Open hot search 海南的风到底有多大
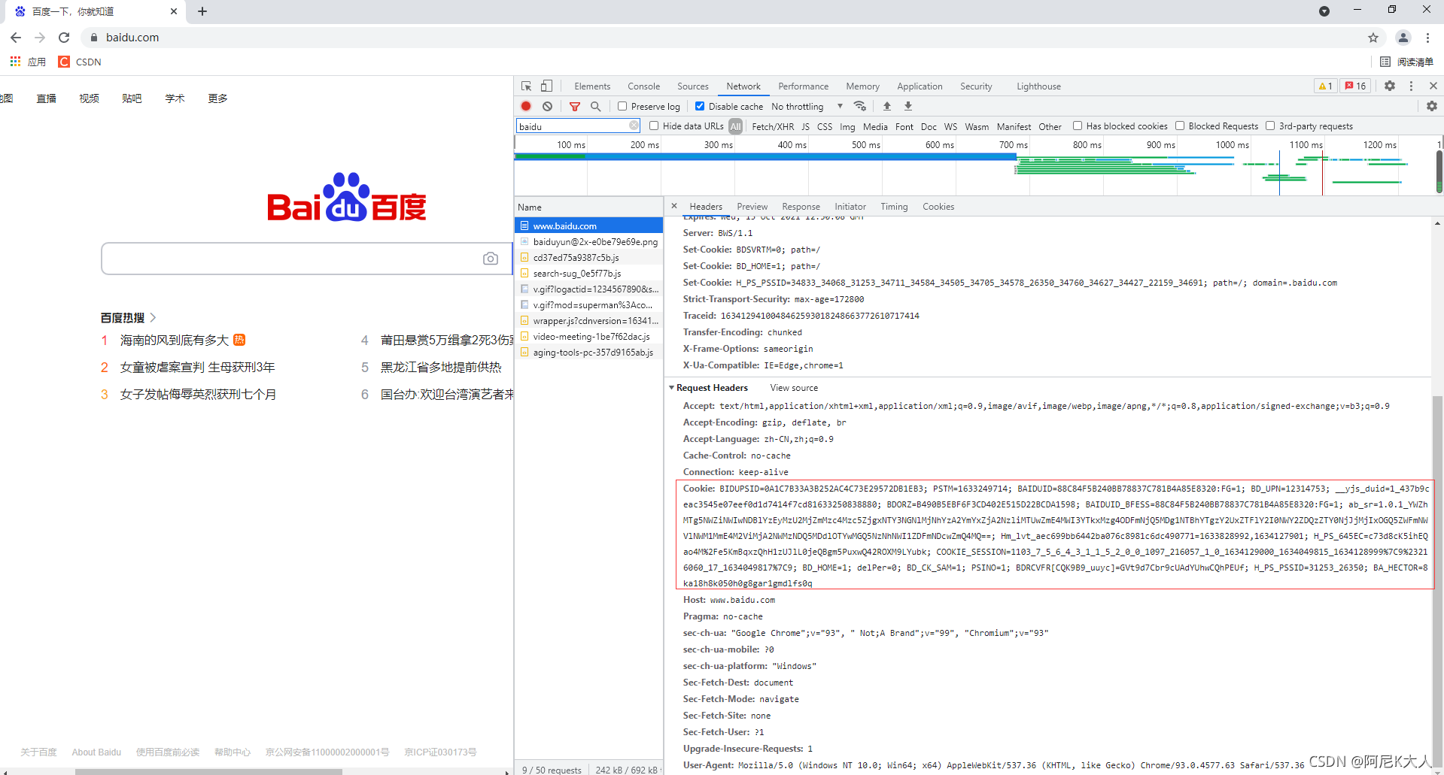Screen dimensions: 1444x775 pyautogui.click(x=175, y=341)
